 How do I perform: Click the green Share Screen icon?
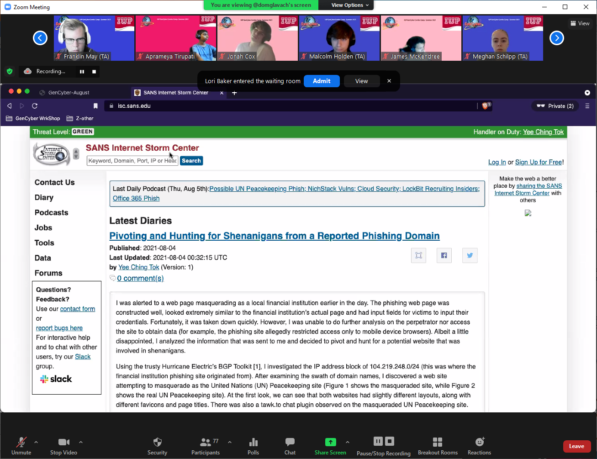[x=330, y=442]
